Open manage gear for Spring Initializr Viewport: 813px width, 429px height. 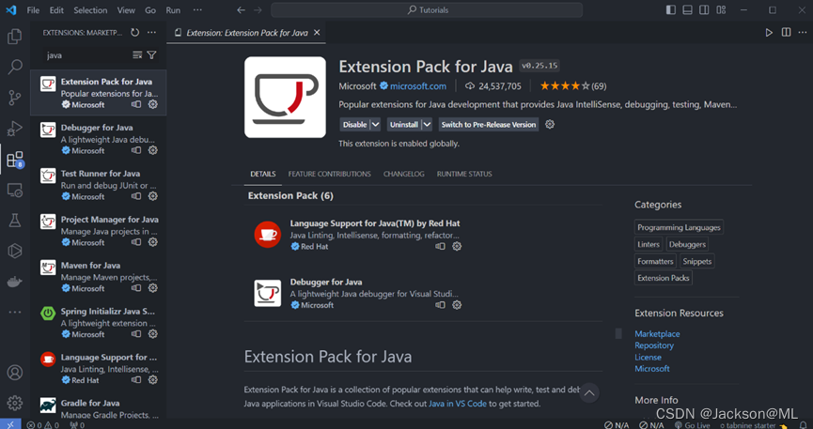(153, 334)
